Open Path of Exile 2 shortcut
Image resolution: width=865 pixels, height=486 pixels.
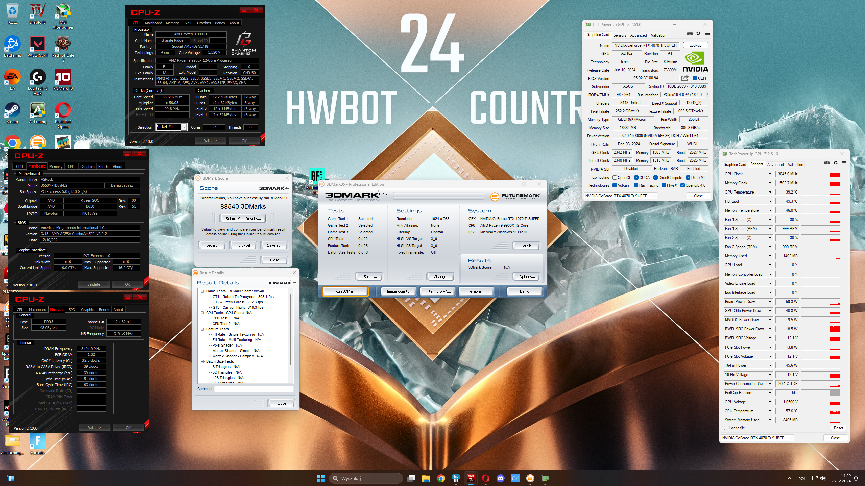pos(63,49)
